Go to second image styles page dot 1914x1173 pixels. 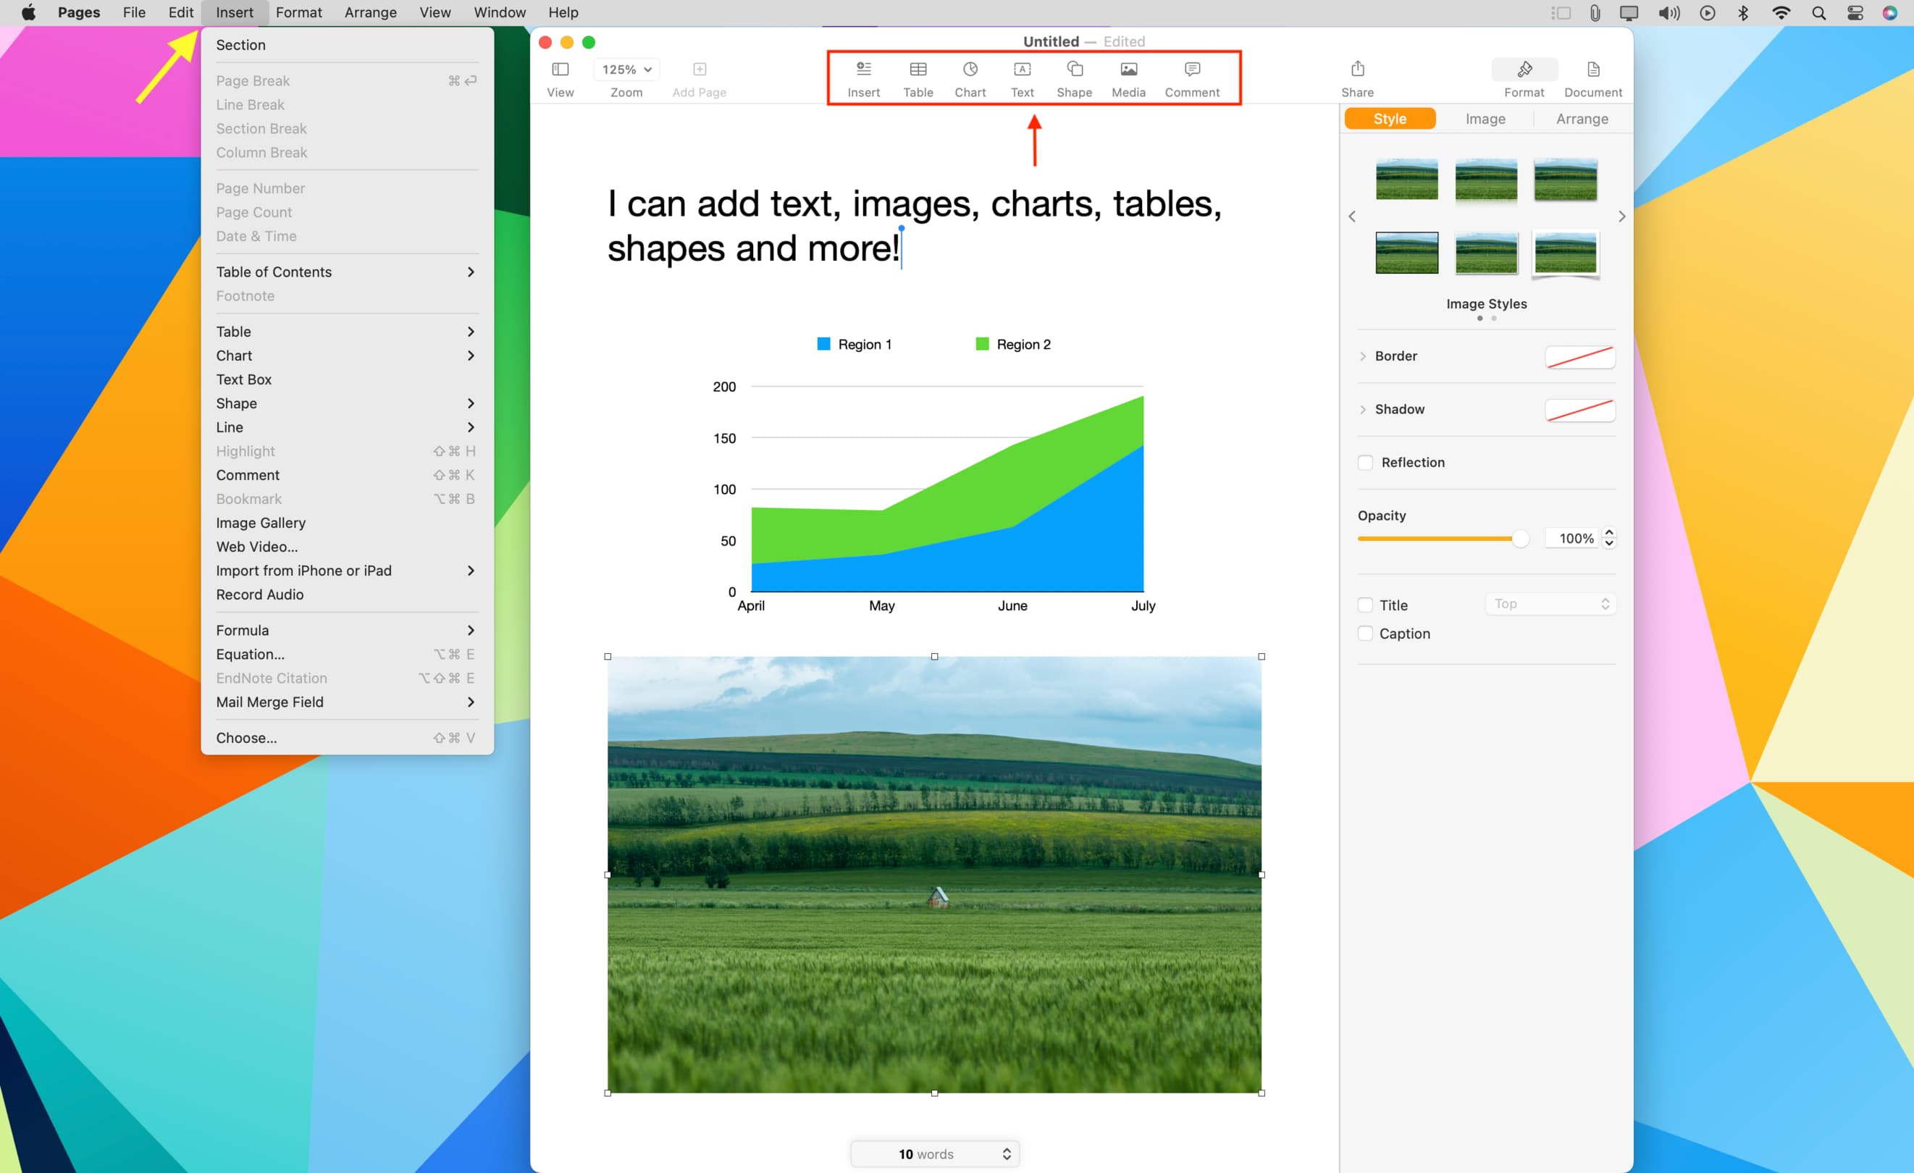(1494, 318)
